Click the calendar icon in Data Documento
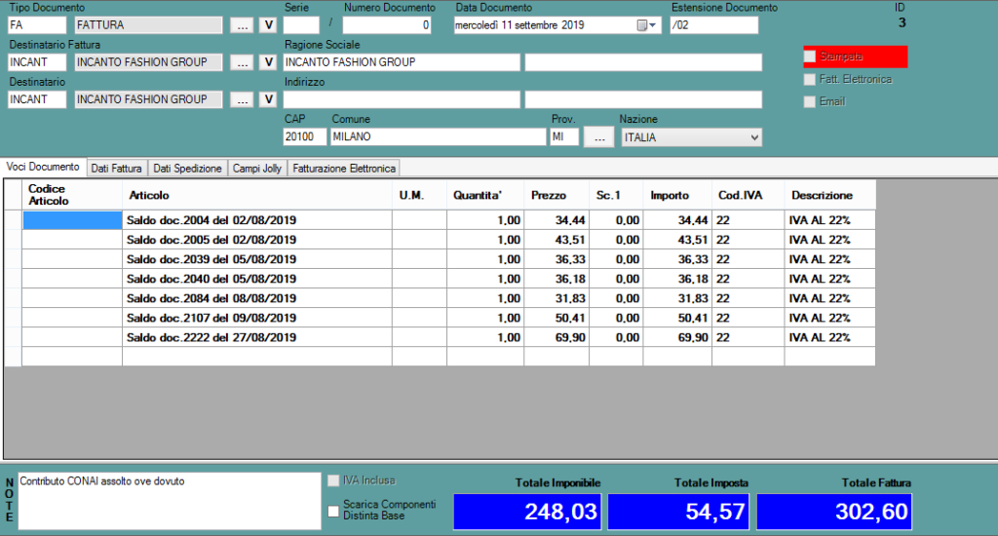 [641, 25]
